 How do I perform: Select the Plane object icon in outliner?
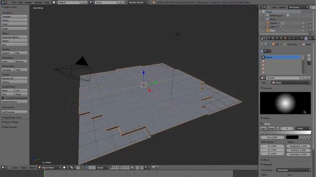point(268,30)
